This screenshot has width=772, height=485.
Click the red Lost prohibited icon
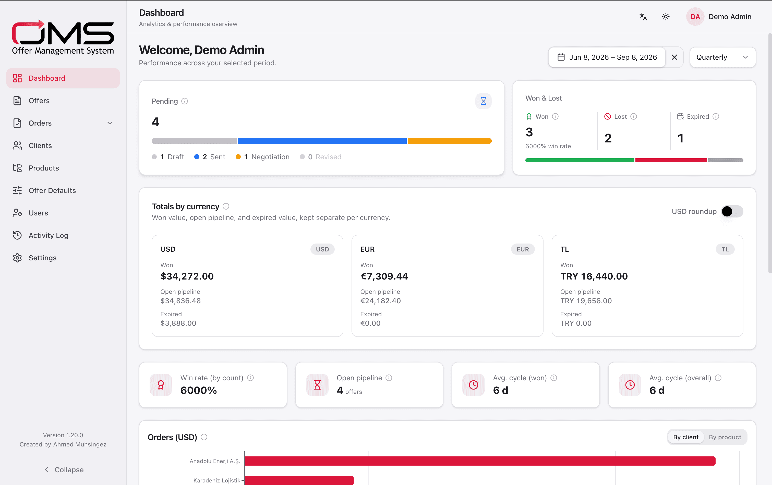click(x=608, y=116)
